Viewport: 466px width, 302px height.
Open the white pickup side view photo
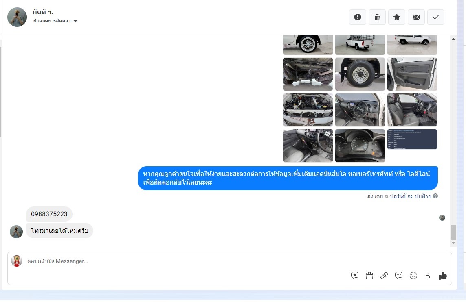412,45
